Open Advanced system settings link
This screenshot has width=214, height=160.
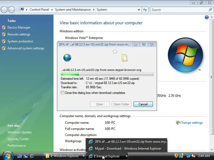pyautogui.click(x=26, y=48)
